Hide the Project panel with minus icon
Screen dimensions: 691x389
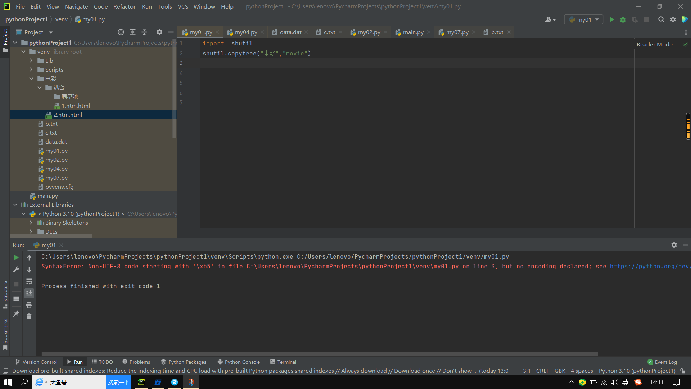tap(171, 32)
